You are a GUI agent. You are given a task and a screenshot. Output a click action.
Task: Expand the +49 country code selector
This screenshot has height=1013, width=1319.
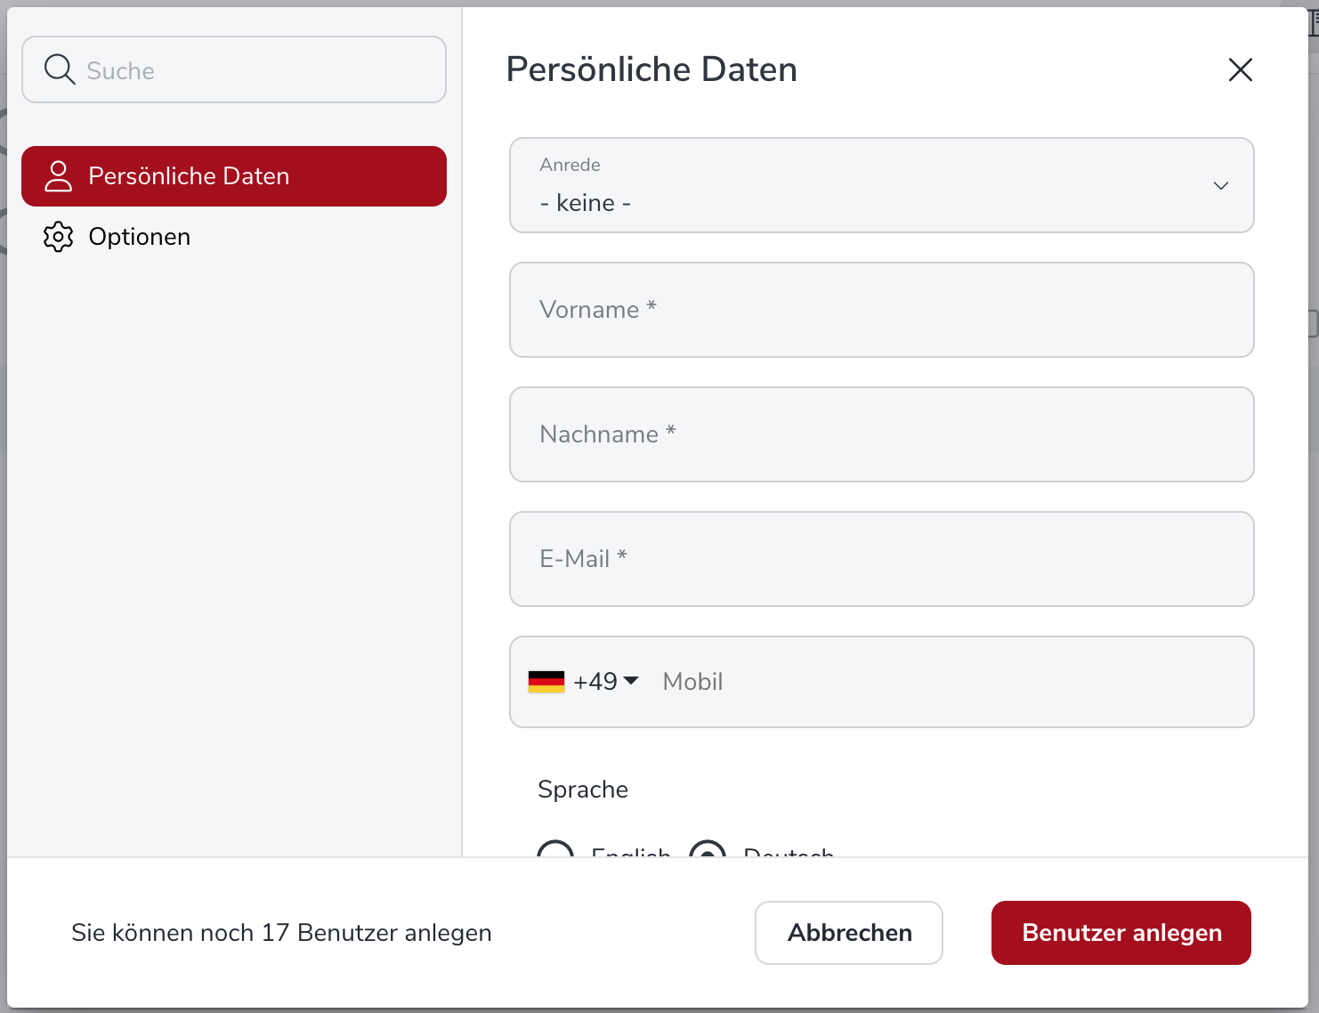[606, 682]
